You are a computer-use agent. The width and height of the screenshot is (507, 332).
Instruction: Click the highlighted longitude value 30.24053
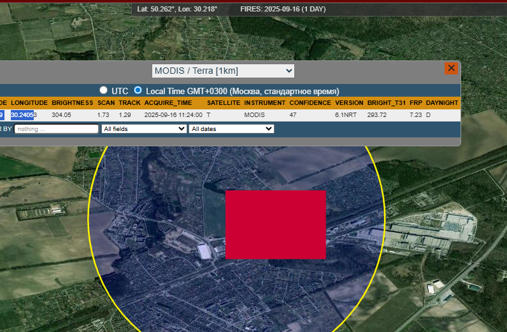pyautogui.click(x=24, y=115)
